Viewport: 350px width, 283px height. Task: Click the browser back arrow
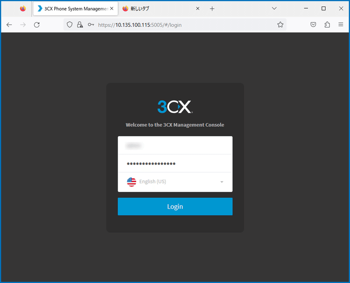(9, 25)
